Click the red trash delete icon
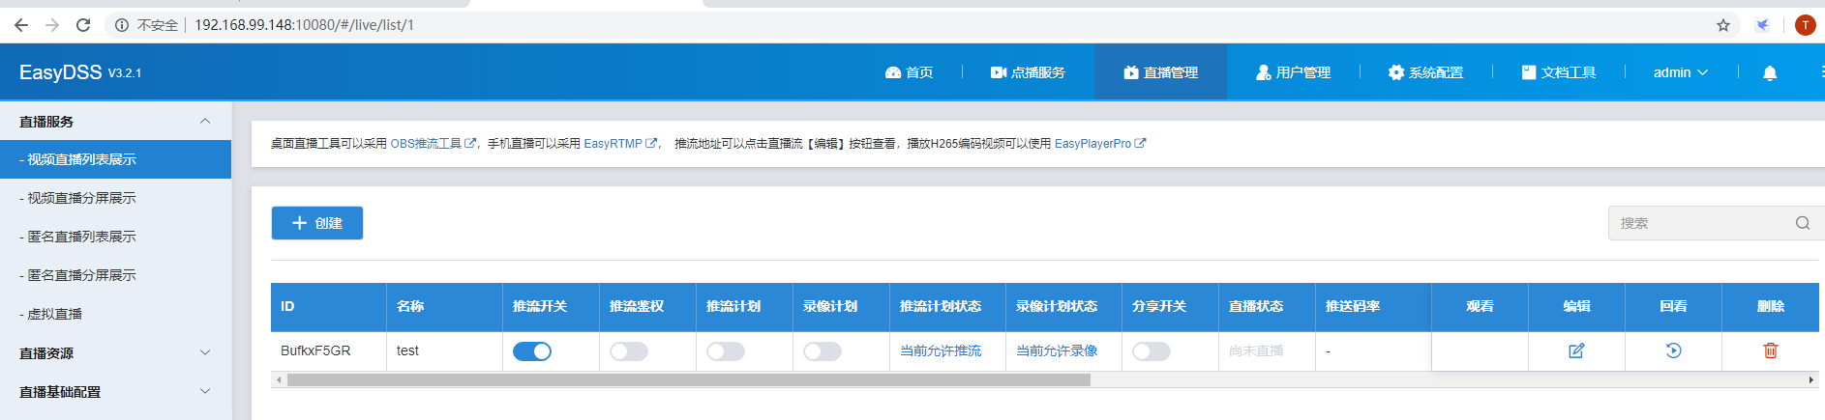 1770,350
